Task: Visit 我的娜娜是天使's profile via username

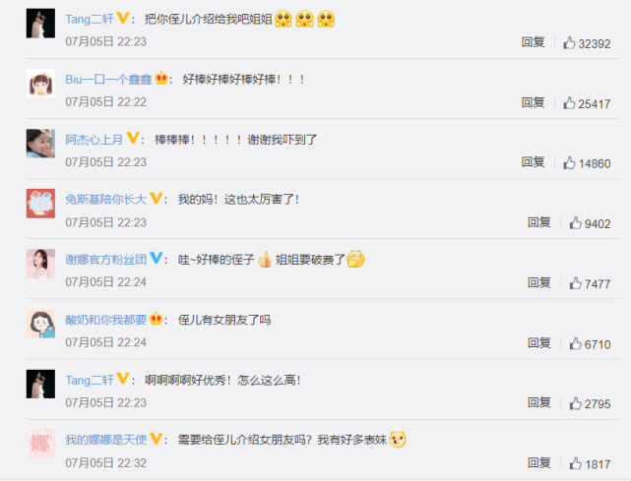Action: pos(106,440)
